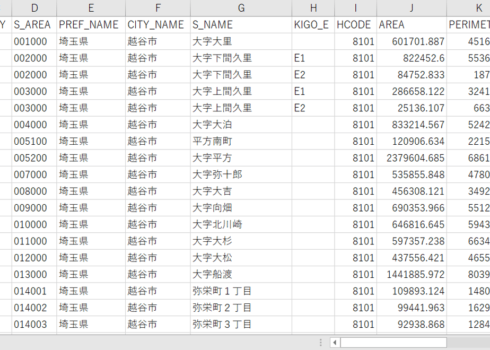The width and height of the screenshot is (490, 350).
Task: Select the S_AREA cell 014002
Action: tap(34, 308)
